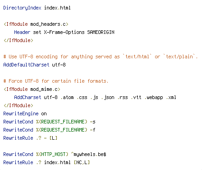Click the Header directive keyword
Image resolution: width=202 pixels, height=170 pixels.
tap(22, 32)
